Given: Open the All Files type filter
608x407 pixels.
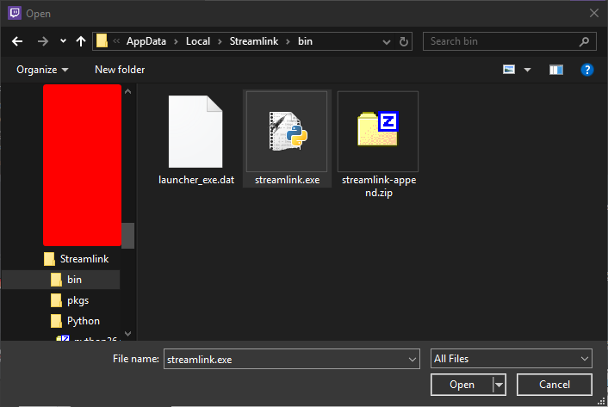Looking at the screenshot, I should point(511,359).
